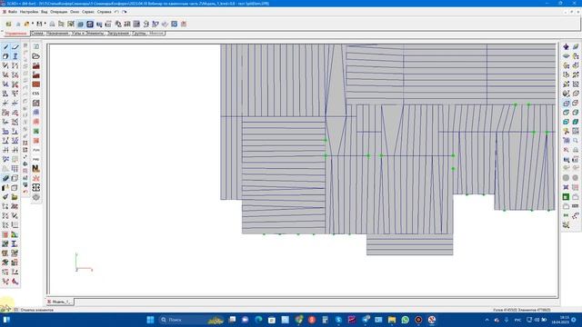Click the taskbar search box Поиск
This screenshot has height=327, width=582.
pyautogui.click(x=191, y=320)
